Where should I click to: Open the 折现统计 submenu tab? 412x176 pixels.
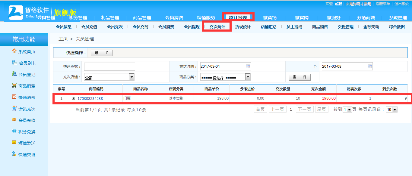pyautogui.click(x=243, y=27)
